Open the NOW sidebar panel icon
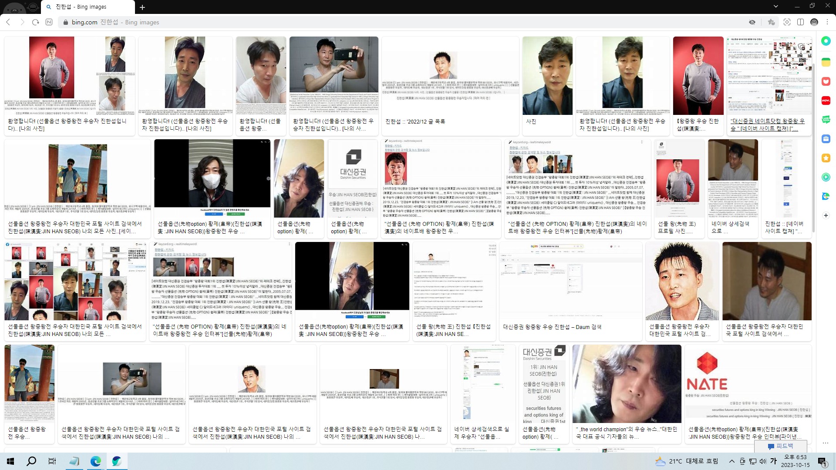 (x=826, y=101)
